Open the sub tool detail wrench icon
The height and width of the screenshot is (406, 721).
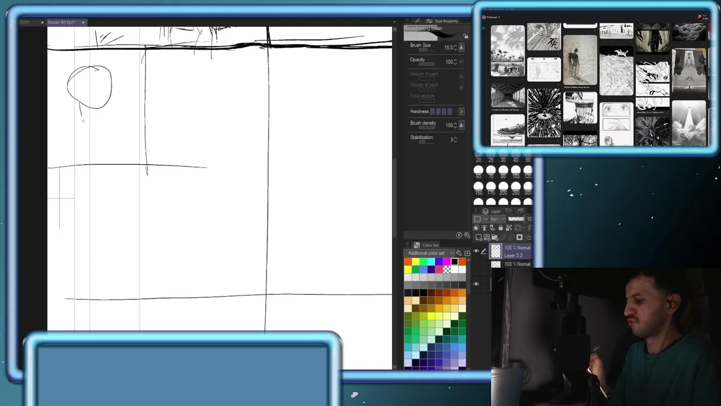pos(467,235)
